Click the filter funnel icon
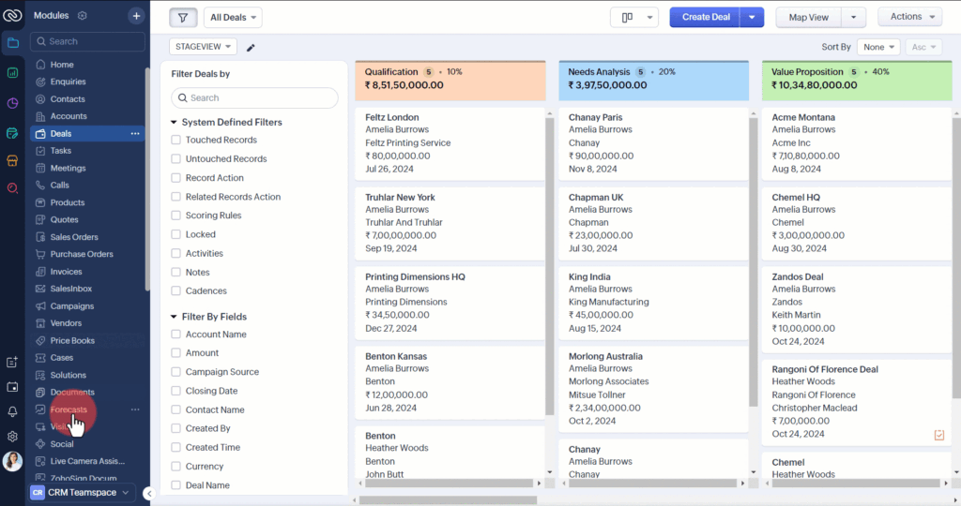Screen dimensions: 961x506 click(184, 18)
